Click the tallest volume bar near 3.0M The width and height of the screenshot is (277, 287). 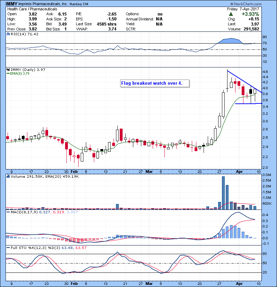pos(223,193)
